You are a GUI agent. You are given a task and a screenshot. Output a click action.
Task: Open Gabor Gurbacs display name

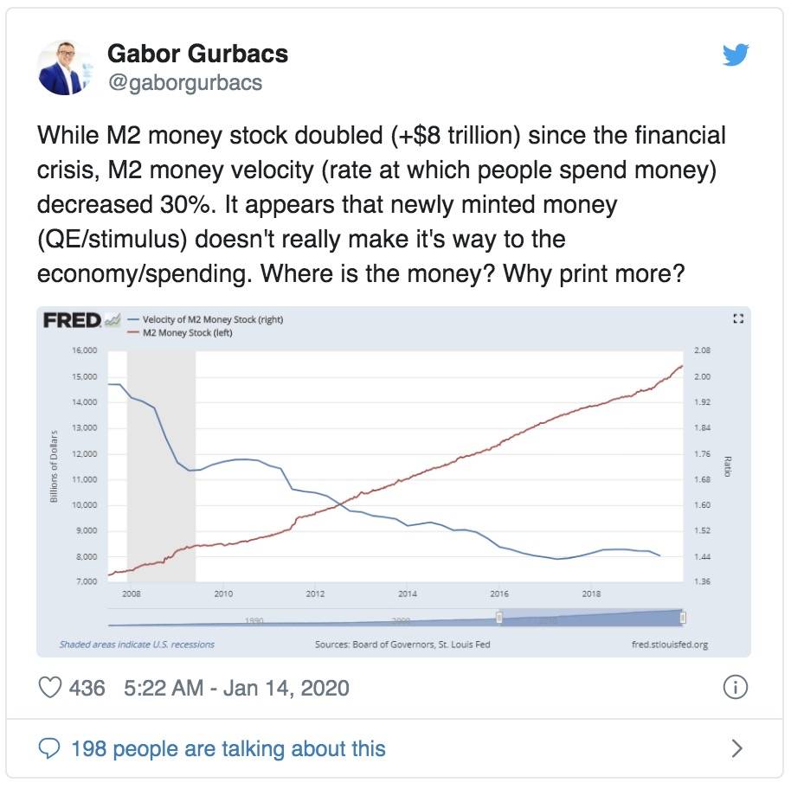[197, 54]
